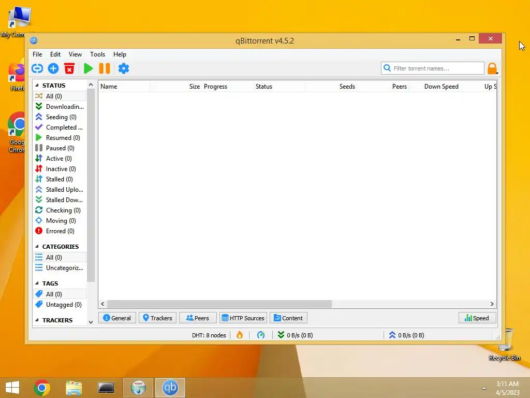This screenshot has height=398, width=530.
Task: Open Windows Start button on taskbar
Action: coord(12,388)
